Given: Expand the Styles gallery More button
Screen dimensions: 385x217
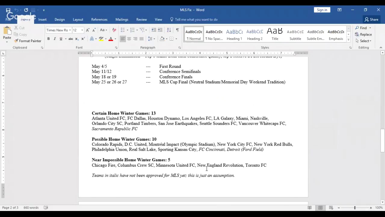Looking at the screenshot, I should (x=348, y=40).
